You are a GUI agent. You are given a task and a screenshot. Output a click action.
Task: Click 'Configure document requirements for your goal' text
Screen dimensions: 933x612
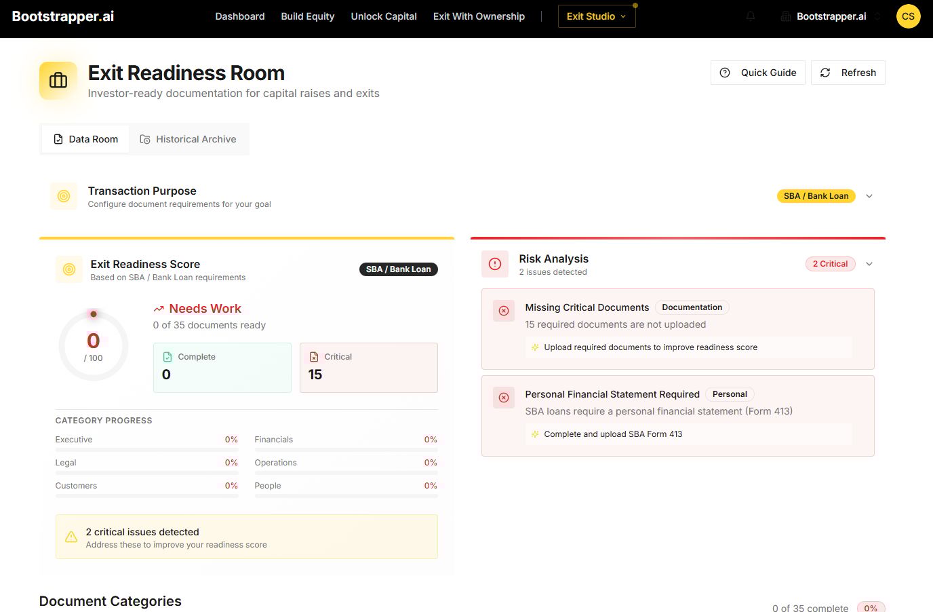pyautogui.click(x=180, y=204)
